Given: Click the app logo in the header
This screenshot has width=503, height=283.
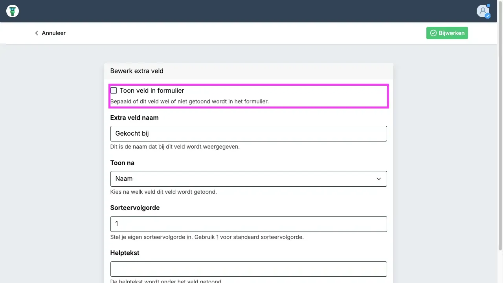Looking at the screenshot, I should coord(13,11).
